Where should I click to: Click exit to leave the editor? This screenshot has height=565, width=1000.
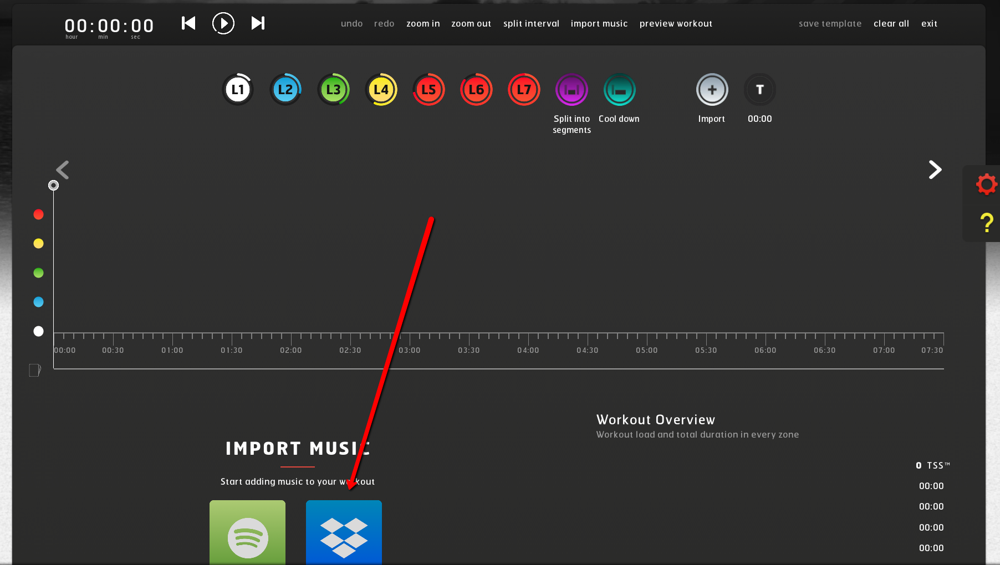pyautogui.click(x=929, y=23)
